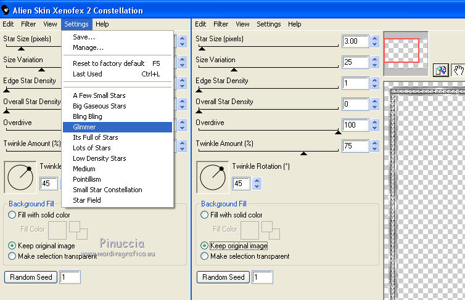Image resolution: width=465 pixels, height=300 pixels.
Task: Pick the 'Small Star Constellation' preset
Action: click(x=107, y=190)
